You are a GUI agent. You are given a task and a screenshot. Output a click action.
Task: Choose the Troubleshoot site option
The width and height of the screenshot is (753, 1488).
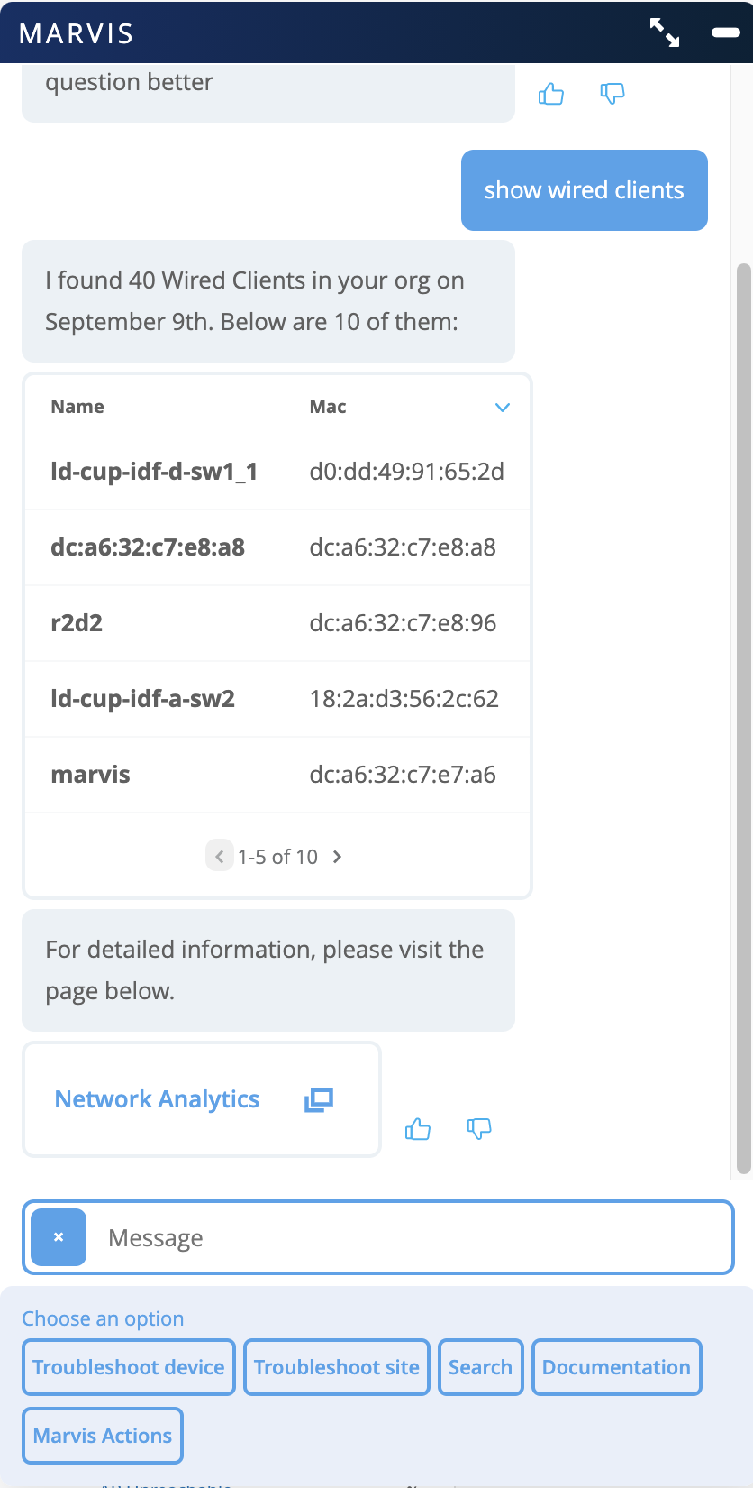click(337, 1367)
